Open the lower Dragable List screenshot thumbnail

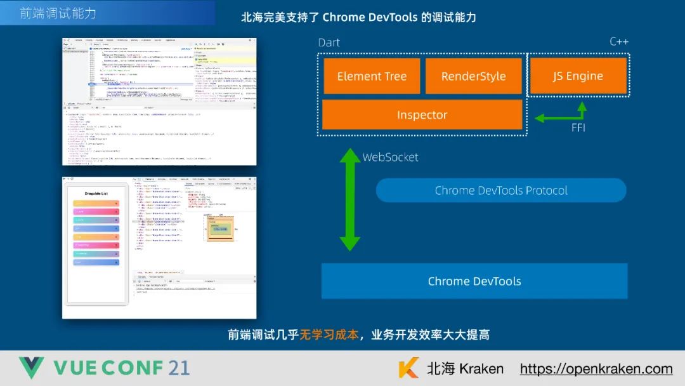pyautogui.click(x=159, y=248)
